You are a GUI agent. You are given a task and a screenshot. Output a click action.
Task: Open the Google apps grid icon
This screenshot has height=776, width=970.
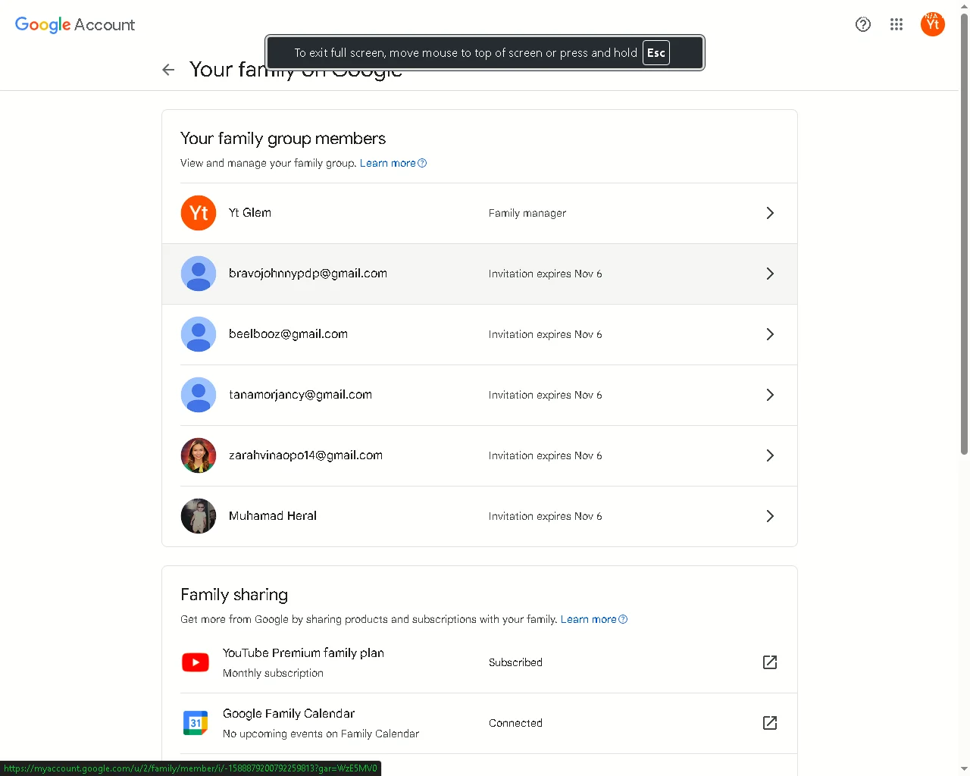[896, 24]
